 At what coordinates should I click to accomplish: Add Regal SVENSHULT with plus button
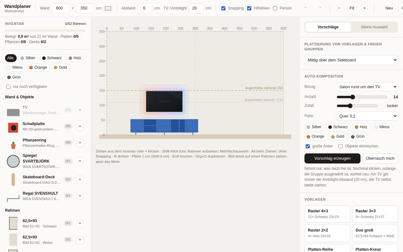(80, 196)
